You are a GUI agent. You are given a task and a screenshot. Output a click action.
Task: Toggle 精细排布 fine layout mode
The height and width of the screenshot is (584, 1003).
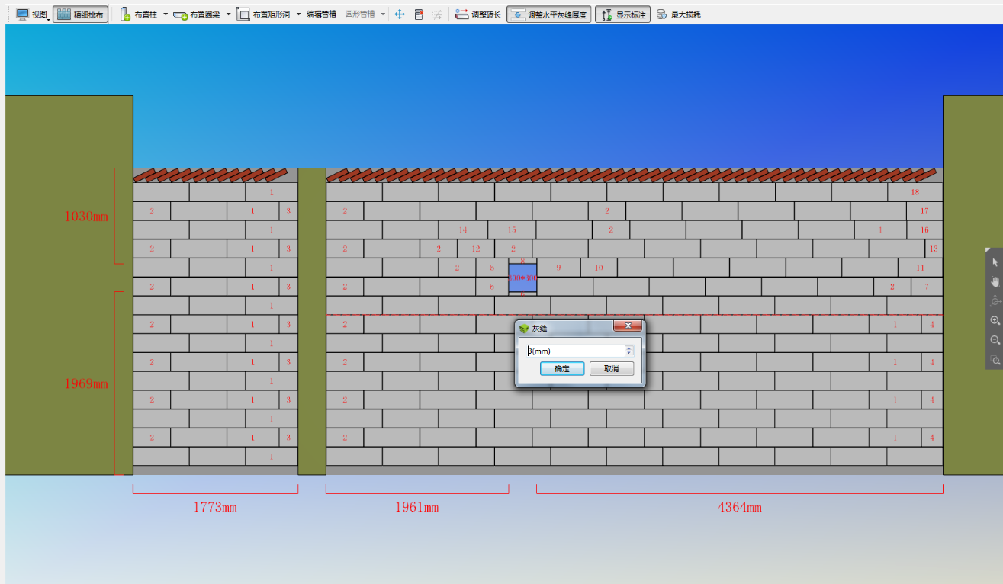[x=80, y=14]
